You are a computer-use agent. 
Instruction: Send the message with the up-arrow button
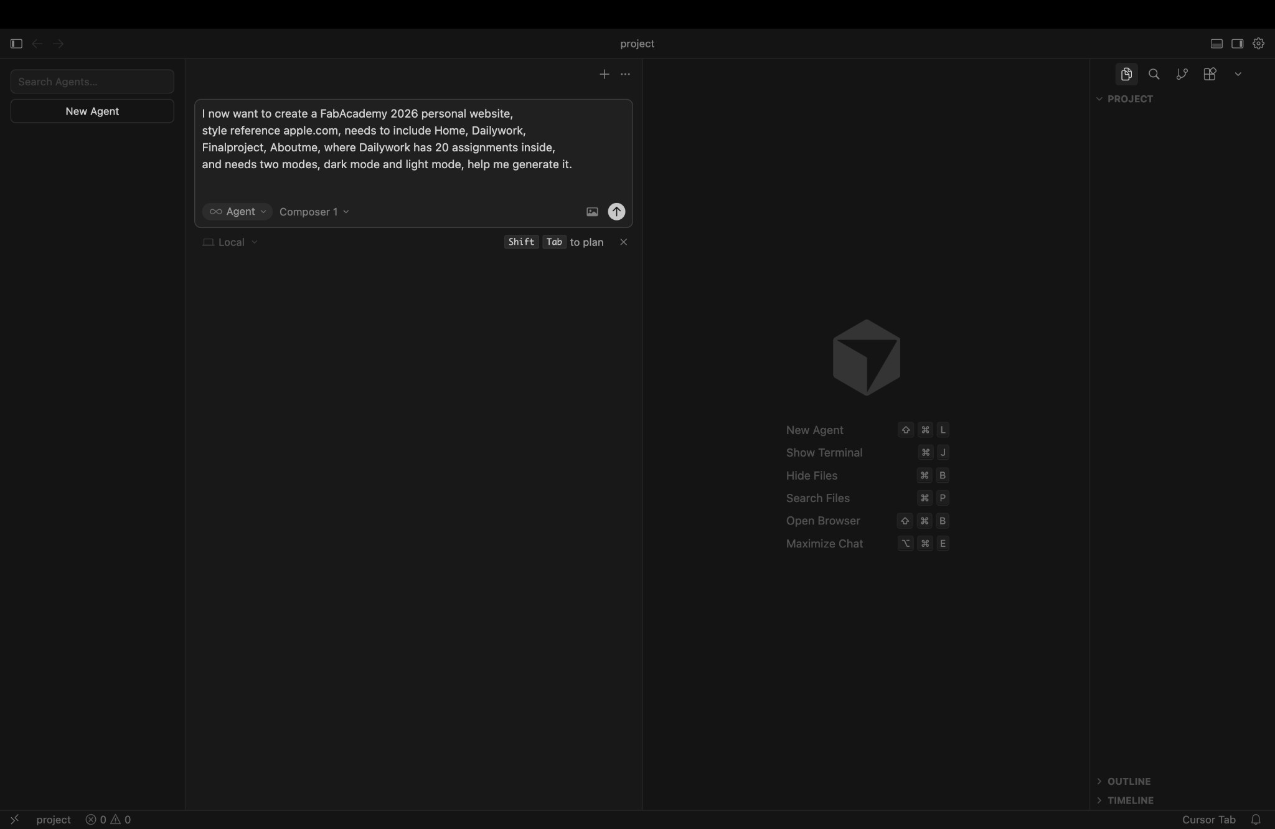(x=616, y=212)
